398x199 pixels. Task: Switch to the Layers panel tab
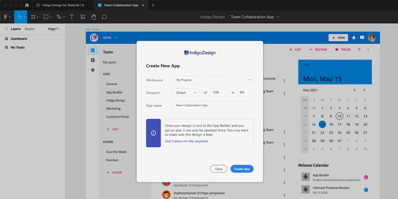click(16, 29)
